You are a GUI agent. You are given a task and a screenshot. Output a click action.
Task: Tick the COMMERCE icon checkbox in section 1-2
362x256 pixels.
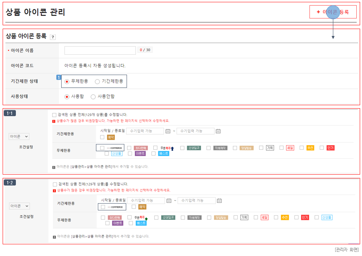pos(103,207)
